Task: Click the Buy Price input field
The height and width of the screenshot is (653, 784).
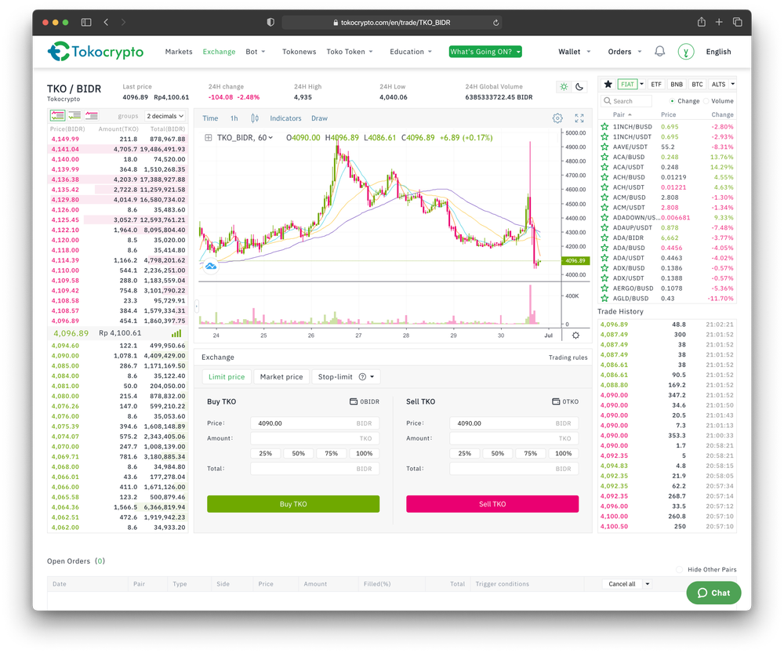Action: click(x=315, y=423)
